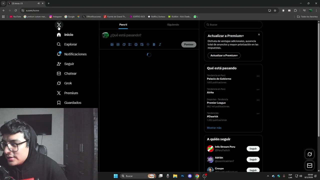The image size is (320, 180).
Task: Switch to the Siguiendo tab
Action: coord(173,25)
